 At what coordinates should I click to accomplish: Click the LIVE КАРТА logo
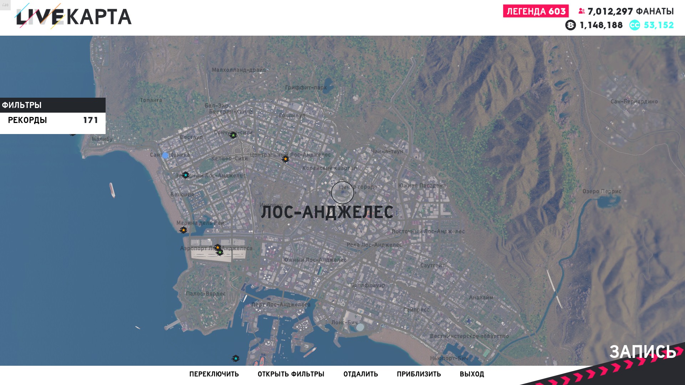click(73, 16)
